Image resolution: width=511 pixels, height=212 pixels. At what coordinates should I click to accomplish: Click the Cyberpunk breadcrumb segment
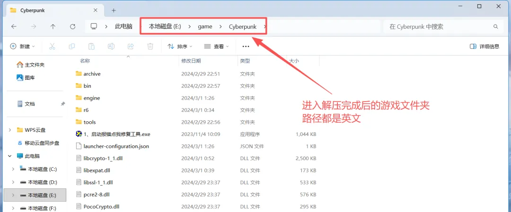(242, 26)
